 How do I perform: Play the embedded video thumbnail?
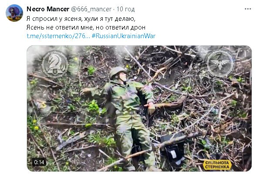pos(139,109)
